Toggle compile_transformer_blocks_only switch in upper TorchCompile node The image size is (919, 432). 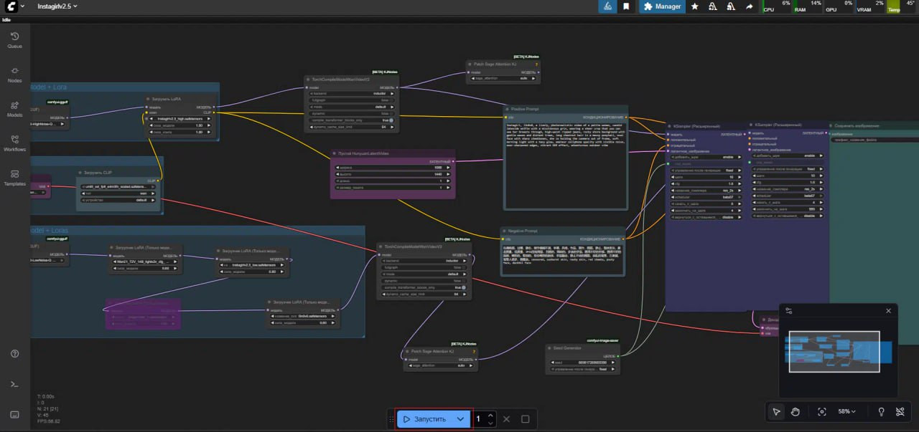coord(391,120)
